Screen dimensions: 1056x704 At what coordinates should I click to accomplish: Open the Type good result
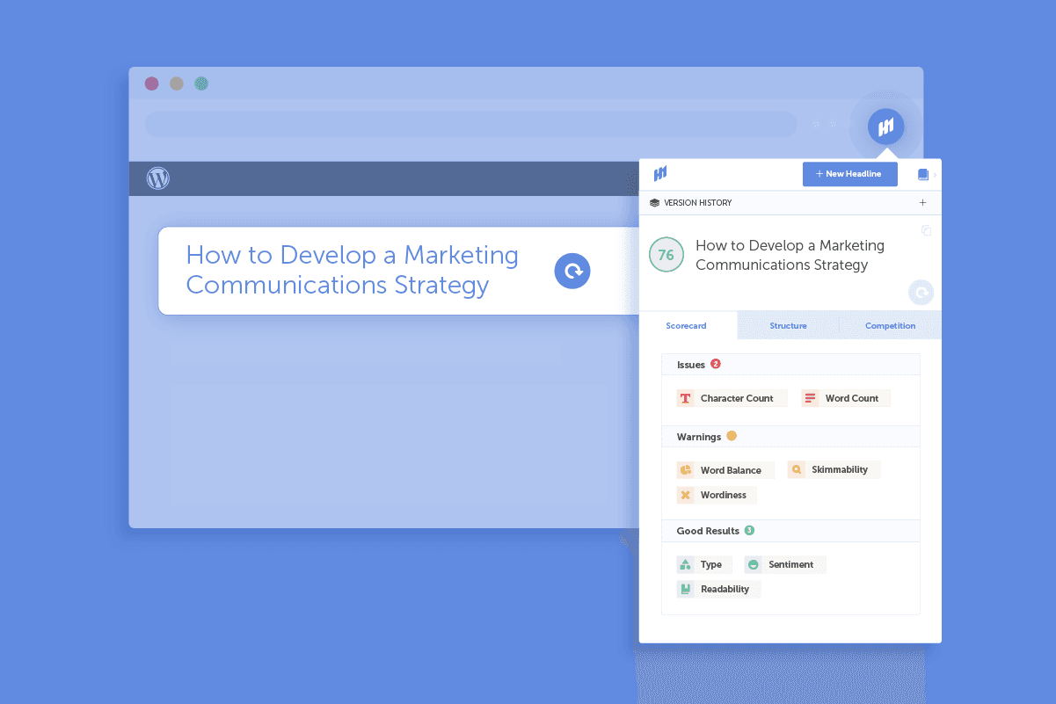(704, 564)
